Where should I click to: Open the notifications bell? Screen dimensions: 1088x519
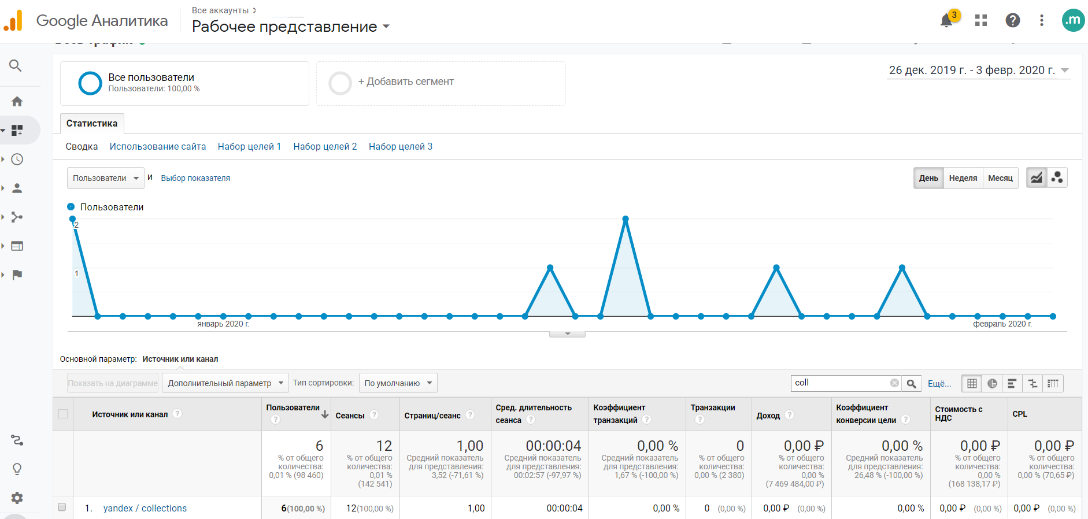947,21
